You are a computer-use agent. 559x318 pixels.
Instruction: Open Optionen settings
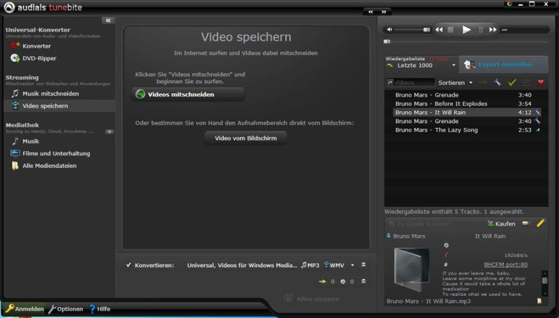[x=66, y=309]
